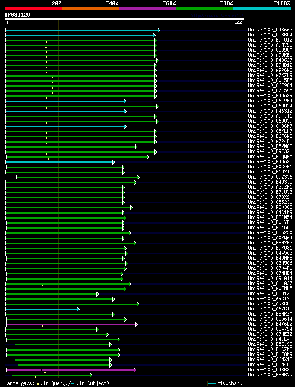Click the UniRef100_P48628 label
Screen dimensions: 295x387
click(270, 161)
